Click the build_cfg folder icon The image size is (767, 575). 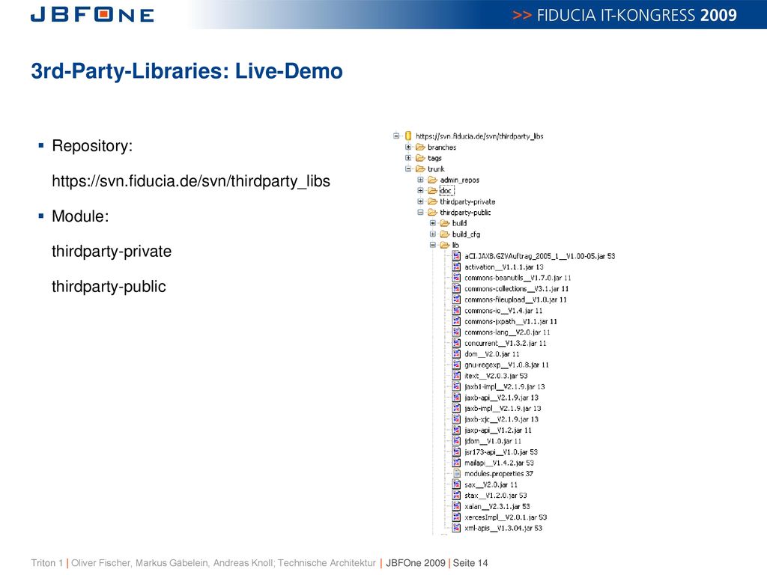click(445, 234)
